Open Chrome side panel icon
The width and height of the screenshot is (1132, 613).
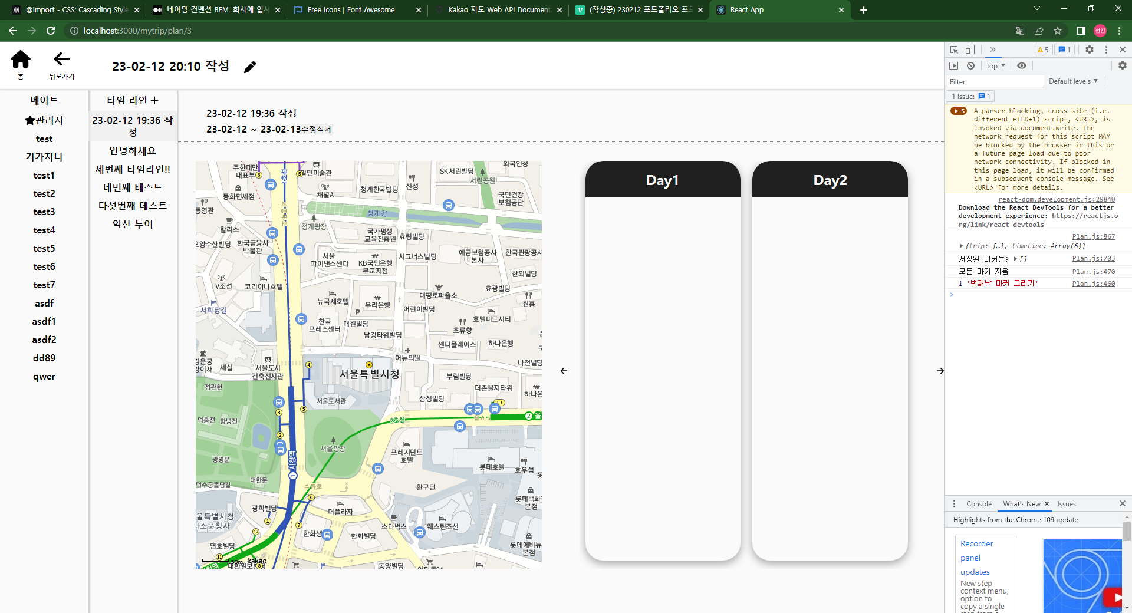tap(1081, 31)
